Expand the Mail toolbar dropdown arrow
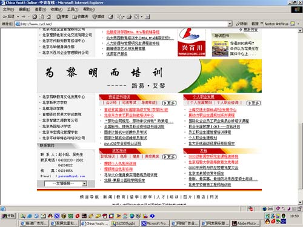The height and width of the screenshot is (227, 303). pos(124,17)
